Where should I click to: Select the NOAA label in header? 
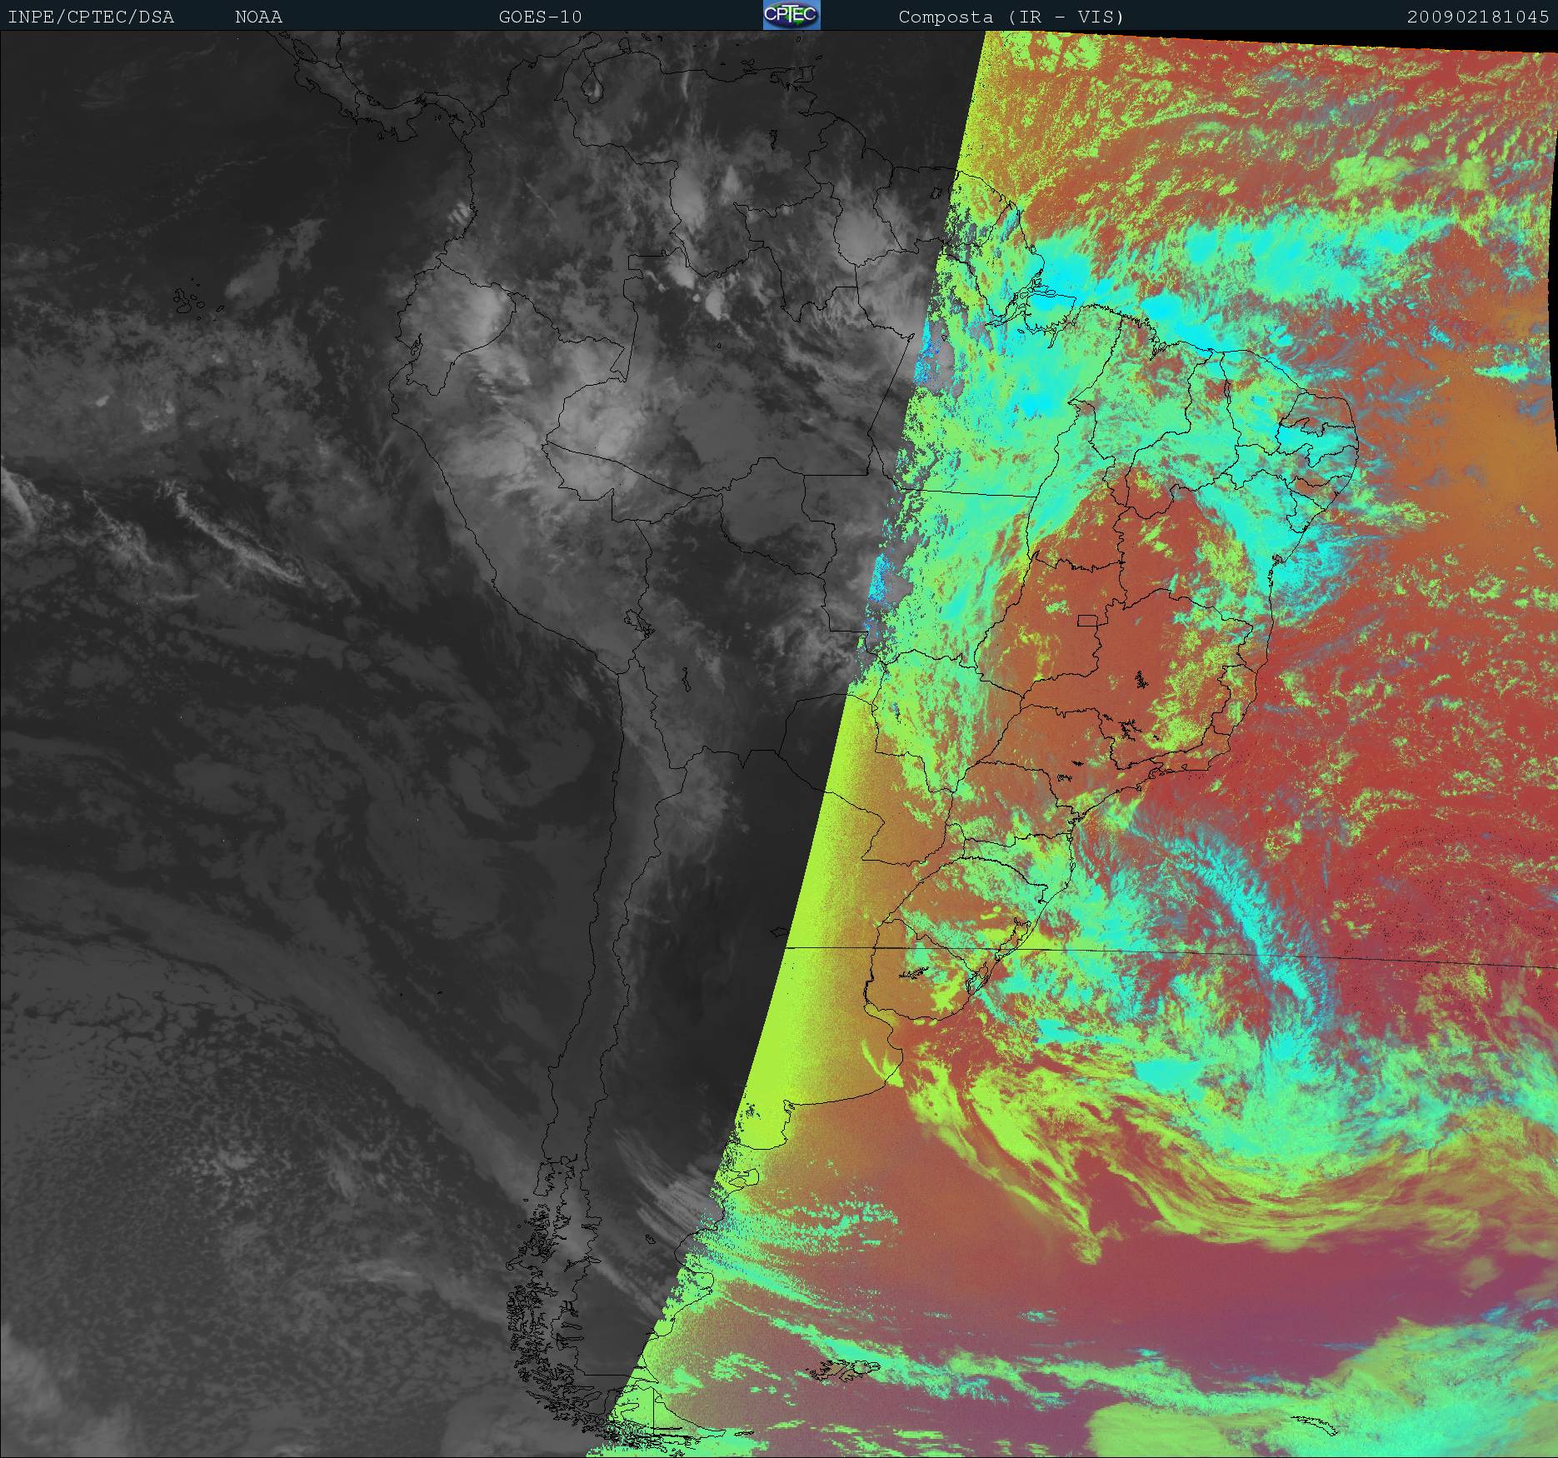point(258,17)
